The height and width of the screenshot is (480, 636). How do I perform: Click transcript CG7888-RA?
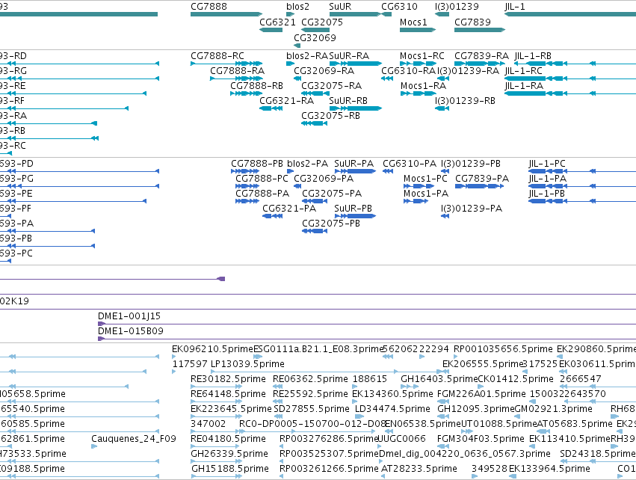pos(237,70)
